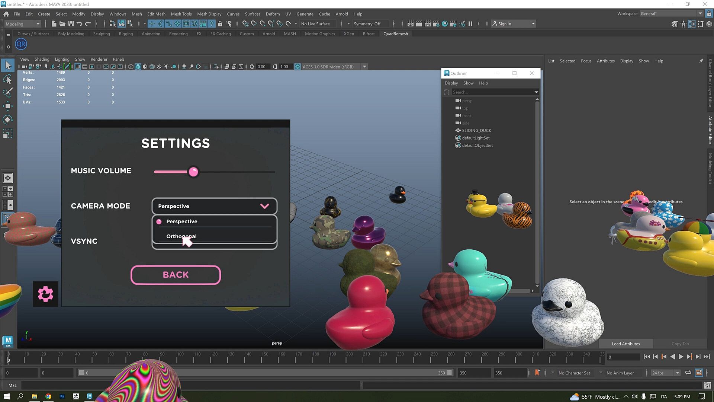Click the pink BACK button
714x402 pixels.
[176, 275]
